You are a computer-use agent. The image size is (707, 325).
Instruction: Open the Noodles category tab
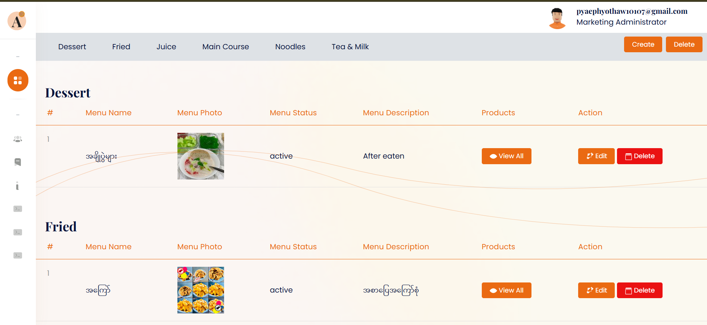(290, 47)
